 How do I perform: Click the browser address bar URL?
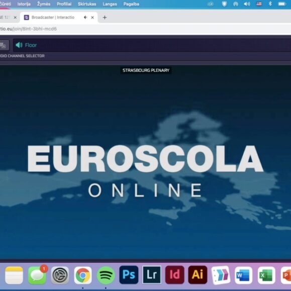click(28, 29)
